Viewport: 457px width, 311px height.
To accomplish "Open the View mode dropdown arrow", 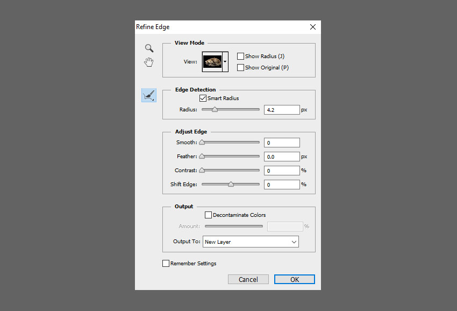I will click(225, 62).
